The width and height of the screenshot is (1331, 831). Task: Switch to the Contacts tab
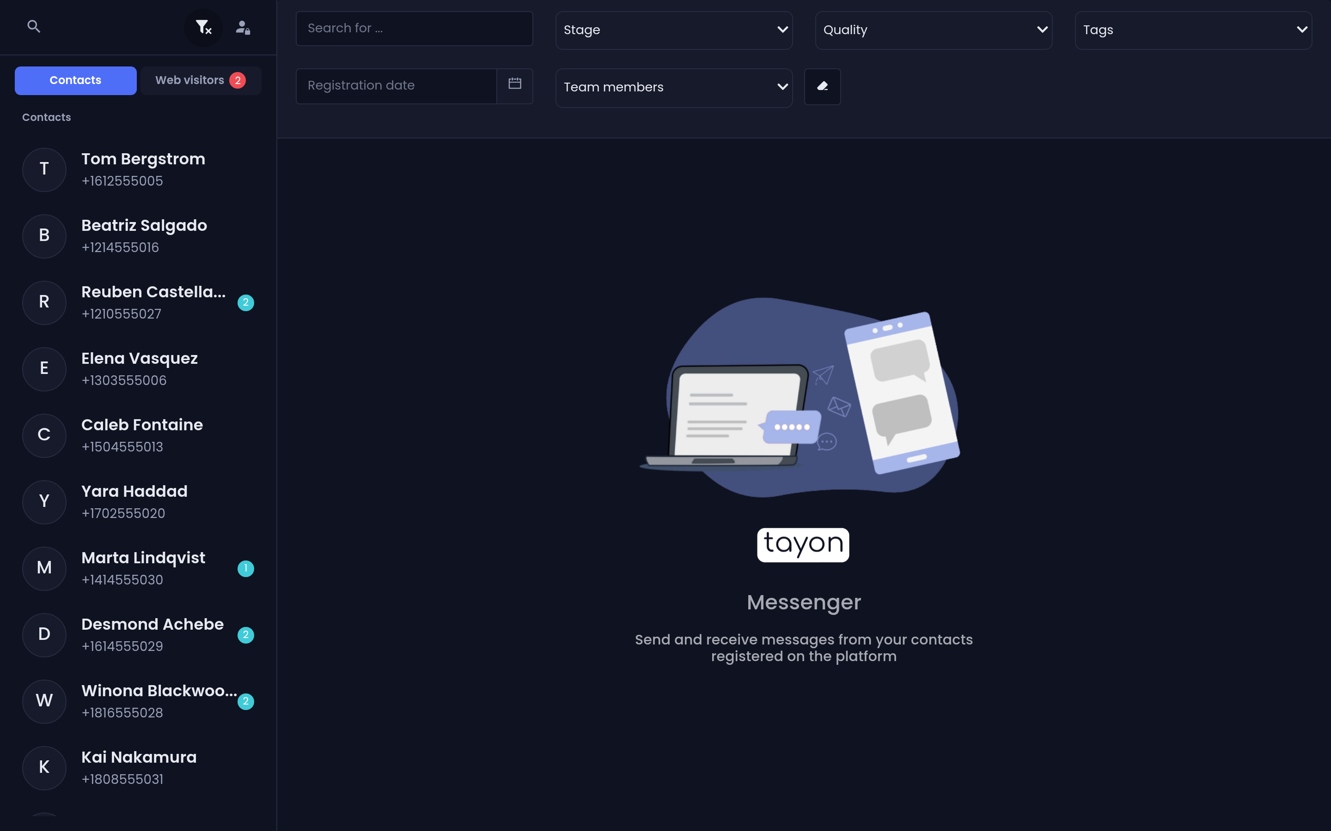[x=75, y=80]
